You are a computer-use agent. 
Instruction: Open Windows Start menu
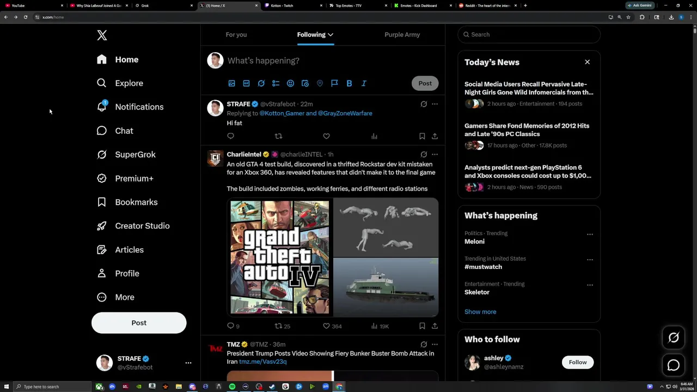pyautogui.click(x=6, y=387)
